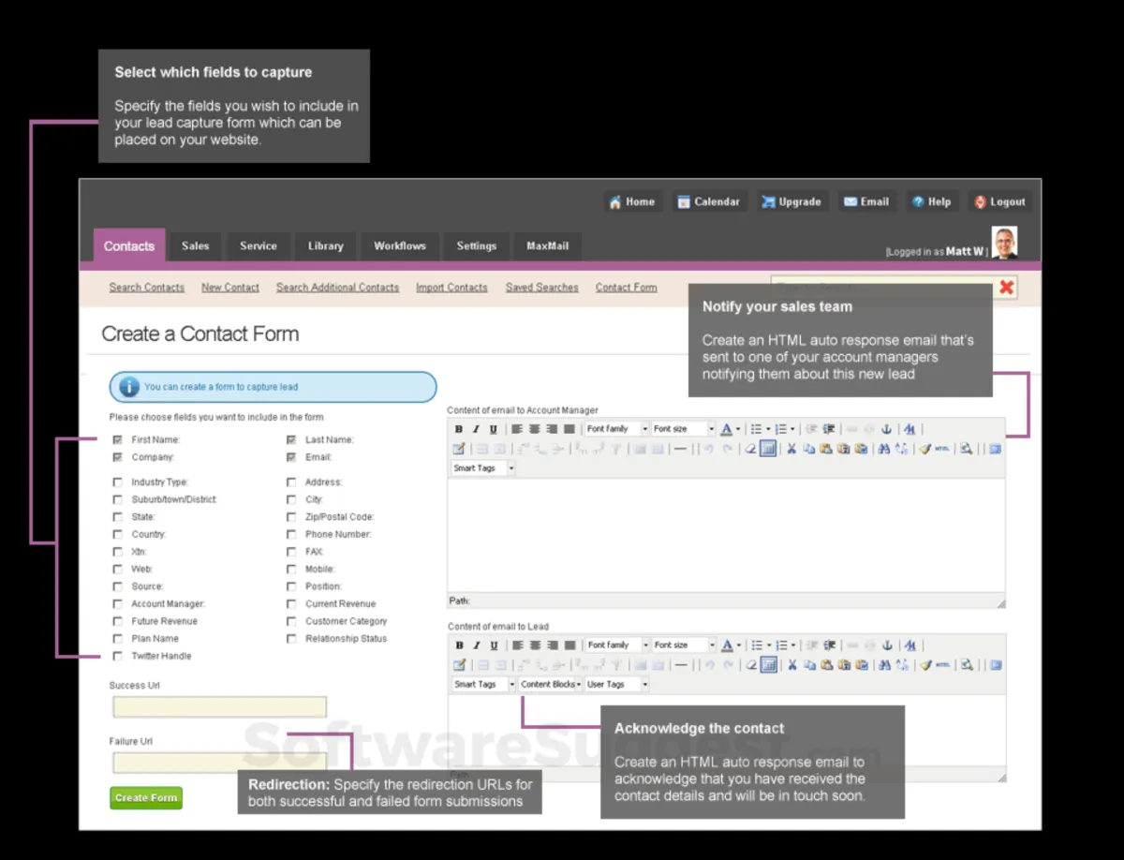Cut selection in Account Manager email editor
Image resolution: width=1124 pixels, height=860 pixels.
(x=791, y=449)
